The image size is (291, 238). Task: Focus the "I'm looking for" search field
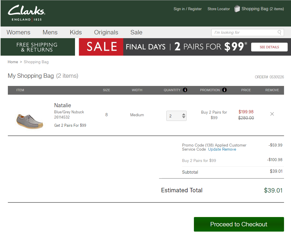click(x=244, y=32)
